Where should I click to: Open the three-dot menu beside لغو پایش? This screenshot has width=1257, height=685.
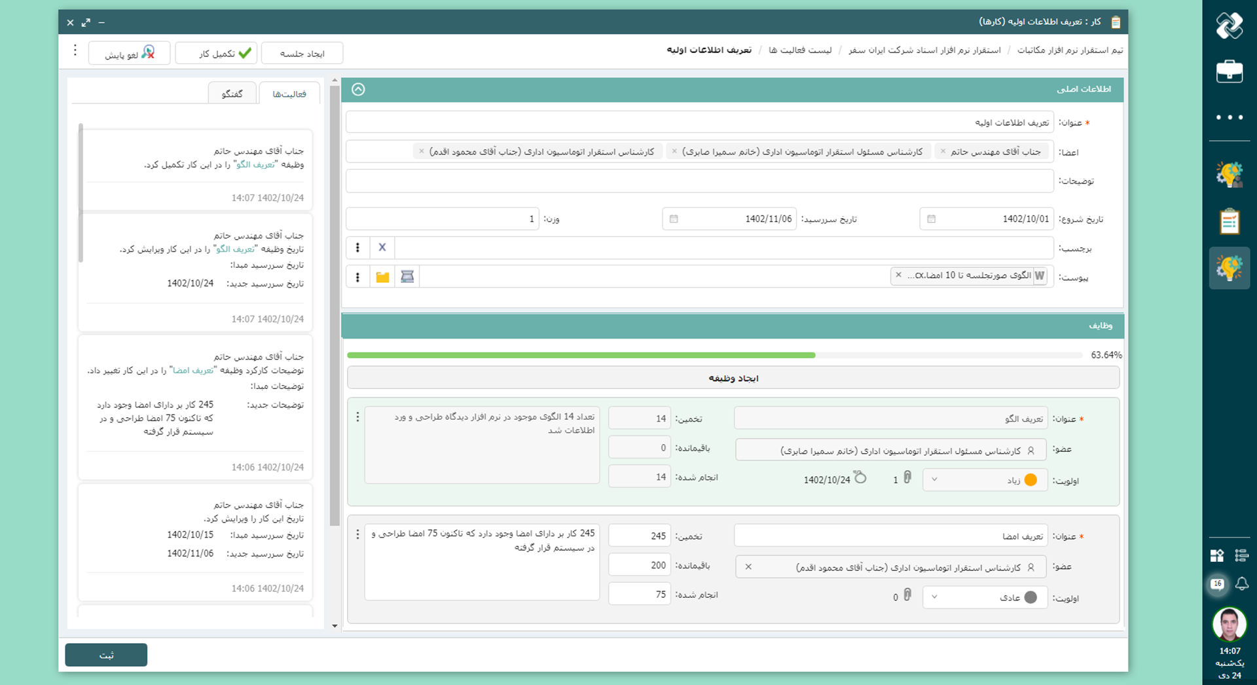[75, 50]
